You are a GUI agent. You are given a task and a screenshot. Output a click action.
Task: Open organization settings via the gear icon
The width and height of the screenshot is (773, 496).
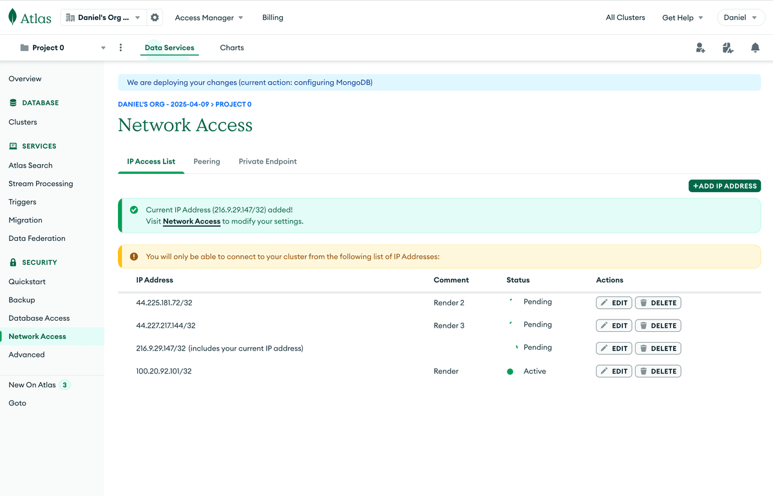154,17
